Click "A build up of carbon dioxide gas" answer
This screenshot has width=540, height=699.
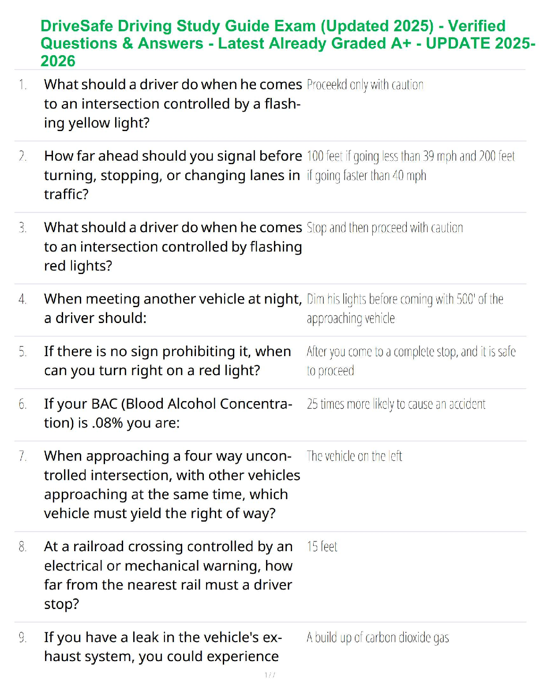[378, 638]
